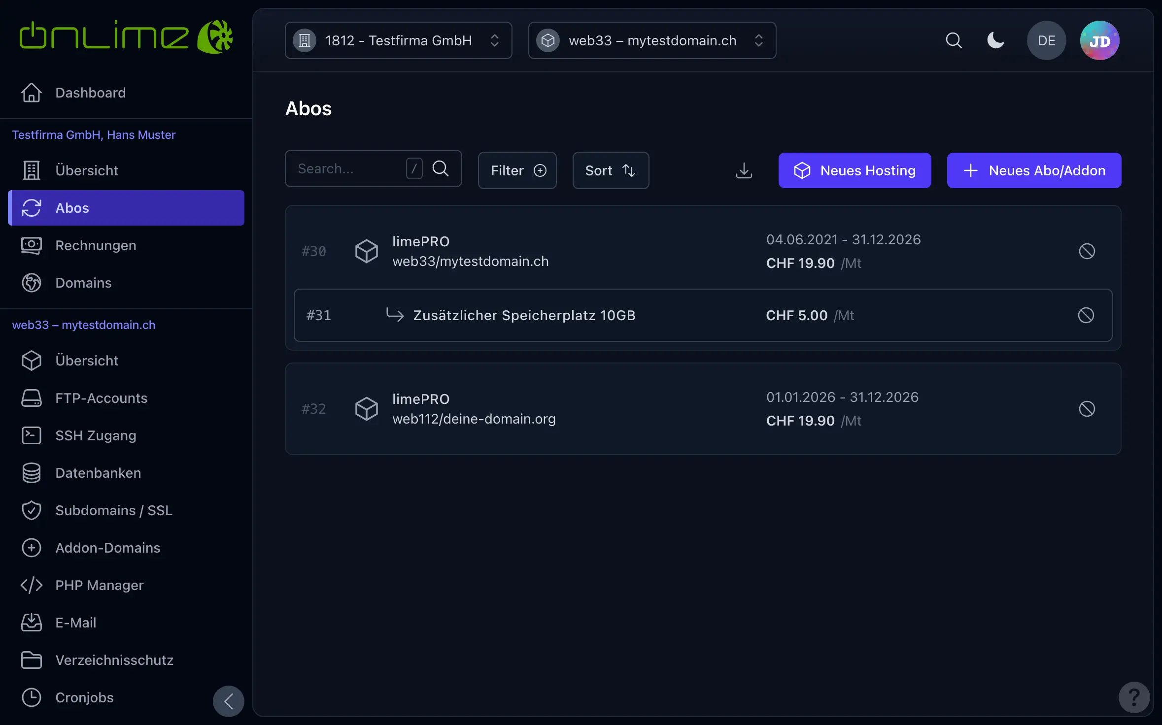This screenshot has height=725, width=1162.
Task: Open Domains in sidebar
Action: click(x=126, y=283)
